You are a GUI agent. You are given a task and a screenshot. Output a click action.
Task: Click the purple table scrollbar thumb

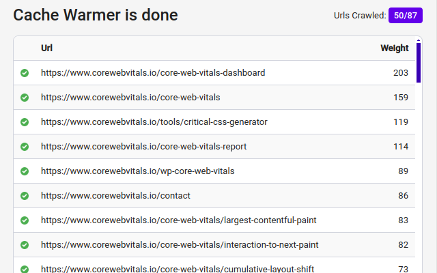[418, 62]
